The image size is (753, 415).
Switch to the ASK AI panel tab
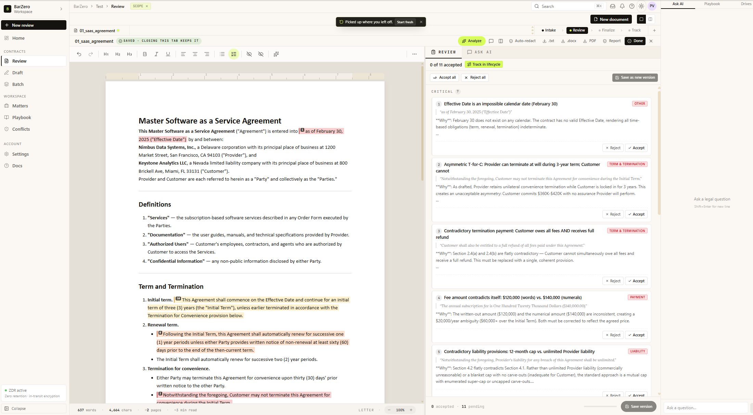(480, 52)
